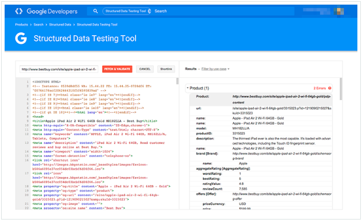The height and width of the screenshot is (223, 362).
Task: Click the Structured Data Testing Tool page heading
Action: 85,39
